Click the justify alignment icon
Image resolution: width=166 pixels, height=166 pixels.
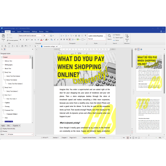70,40
